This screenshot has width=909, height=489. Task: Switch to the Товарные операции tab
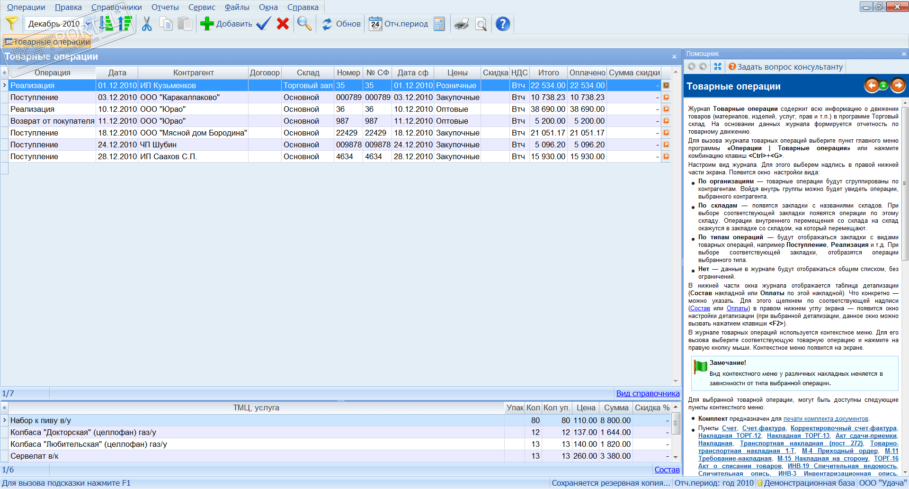tap(47, 42)
